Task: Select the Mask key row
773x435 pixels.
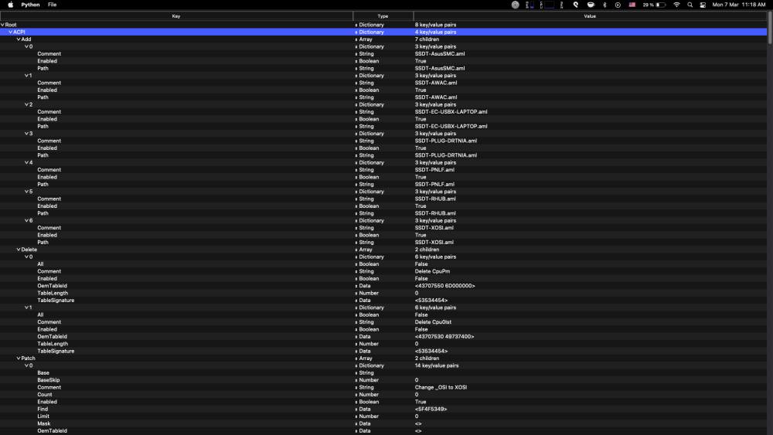Action: (44, 423)
